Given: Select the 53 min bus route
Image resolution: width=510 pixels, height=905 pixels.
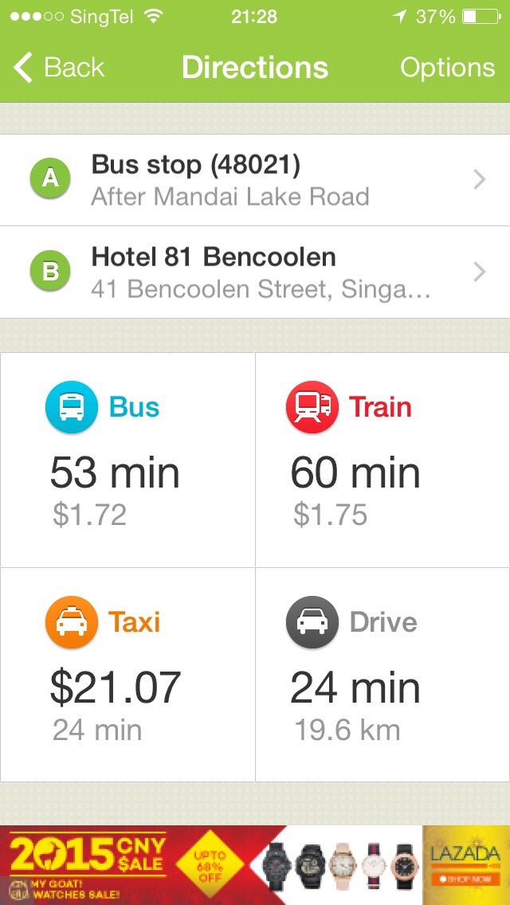Looking at the screenshot, I should (x=115, y=474).
